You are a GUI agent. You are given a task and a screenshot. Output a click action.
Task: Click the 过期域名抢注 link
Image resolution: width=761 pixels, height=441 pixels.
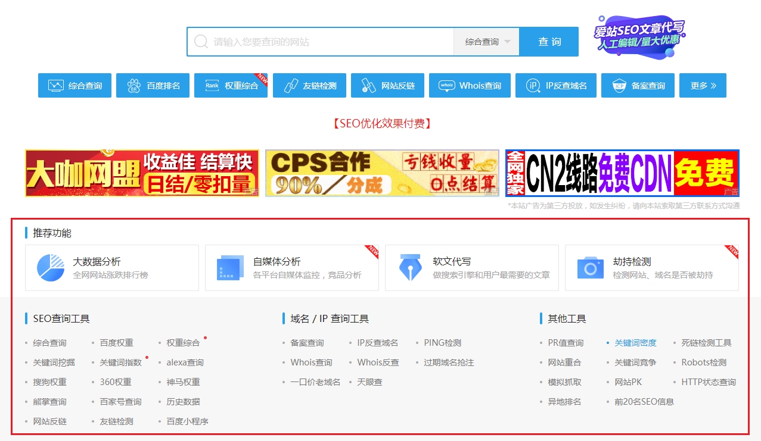[449, 362]
